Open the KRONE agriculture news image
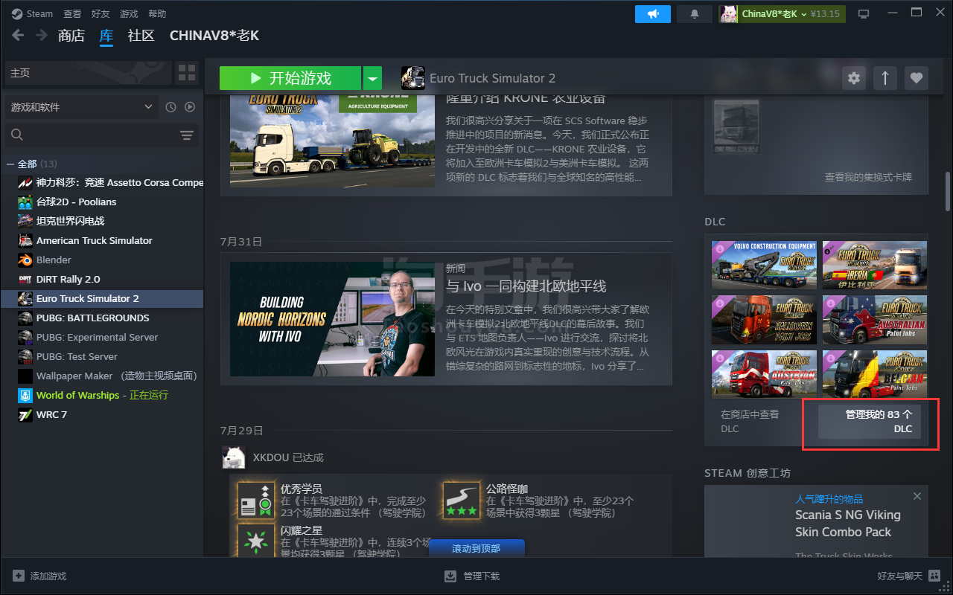The width and height of the screenshot is (953, 595). point(333,141)
